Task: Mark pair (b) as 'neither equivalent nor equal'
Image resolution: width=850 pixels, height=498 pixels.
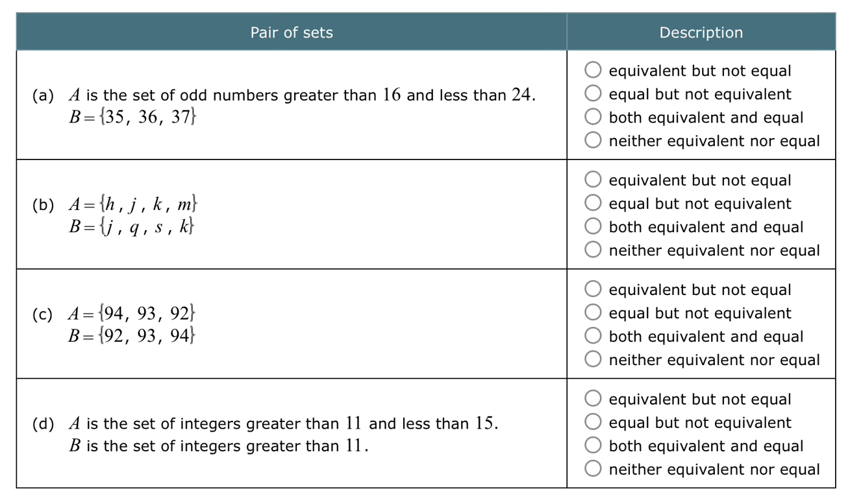Action: pyautogui.click(x=593, y=250)
